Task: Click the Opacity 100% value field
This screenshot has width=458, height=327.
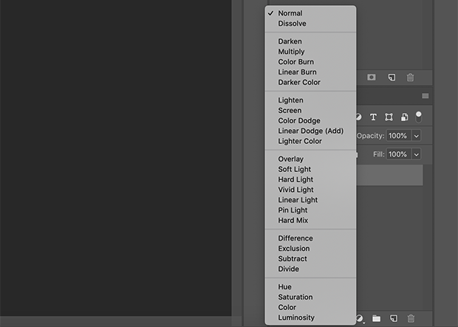Action: point(399,136)
